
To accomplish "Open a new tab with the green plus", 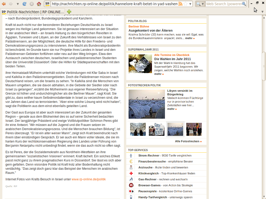I will (x=69, y=12).
